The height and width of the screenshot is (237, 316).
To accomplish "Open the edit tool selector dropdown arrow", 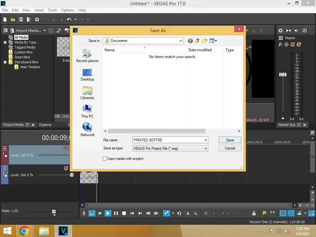I will click(173, 213).
